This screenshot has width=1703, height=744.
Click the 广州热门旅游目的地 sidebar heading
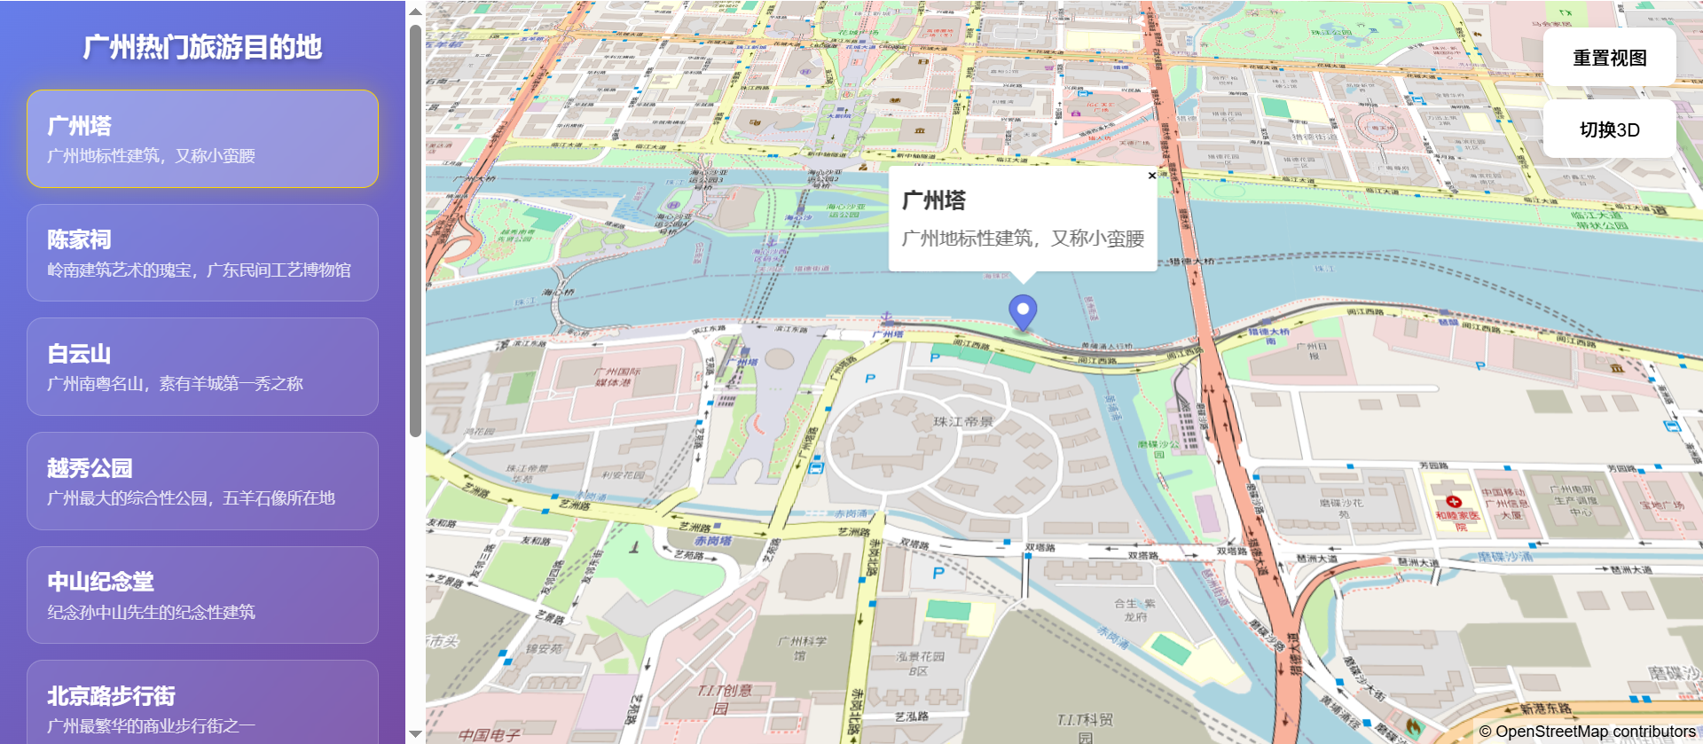click(202, 47)
